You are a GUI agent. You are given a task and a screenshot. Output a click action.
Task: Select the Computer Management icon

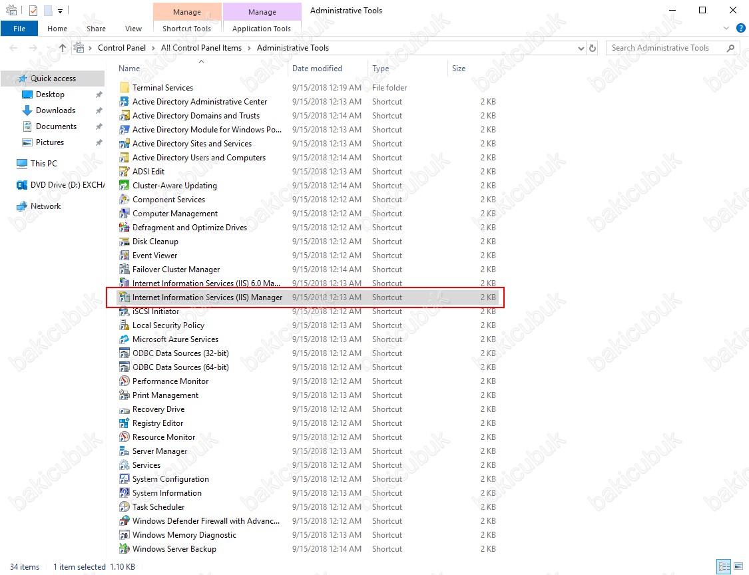coord(125,214)
